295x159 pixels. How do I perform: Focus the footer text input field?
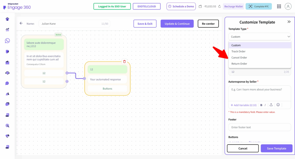260,127
